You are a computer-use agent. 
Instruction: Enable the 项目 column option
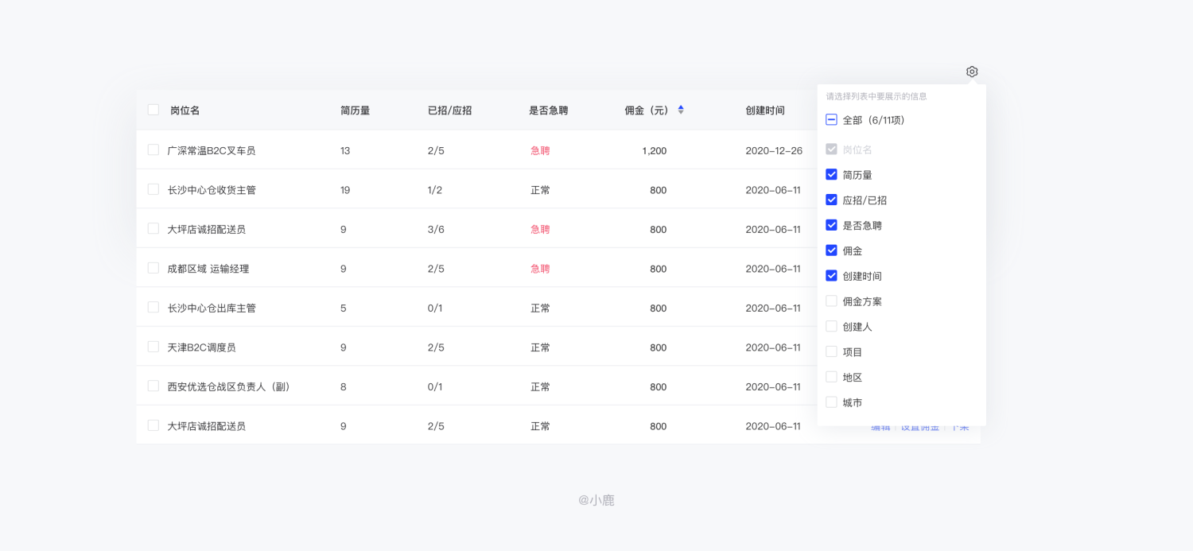pyautogui.click(x=831, y=351)
